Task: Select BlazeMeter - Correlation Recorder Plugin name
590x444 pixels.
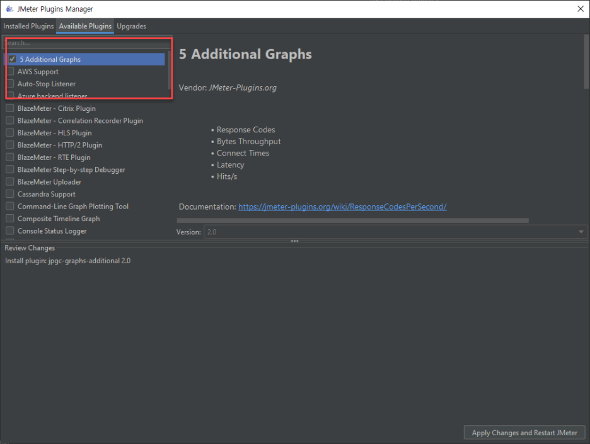Action: pyautogui.click(x=80, y=121)
